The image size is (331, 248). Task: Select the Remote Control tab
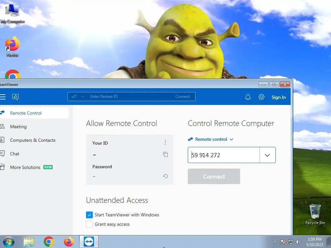(x=34, y=113)
